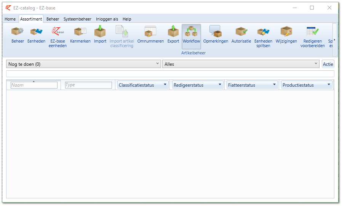Switch to the Beheer ribbon tab
The height and width of the screenshot is (206, 342).
pos(53,19)
